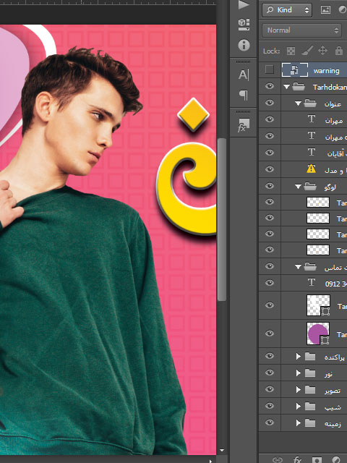Viewport: 347px width, 463px height.
Task: Hide the white shape vector layer
Action: click(270, 305)
